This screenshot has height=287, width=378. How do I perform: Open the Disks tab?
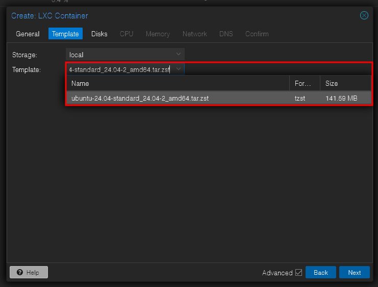click(x=99, y=34)
